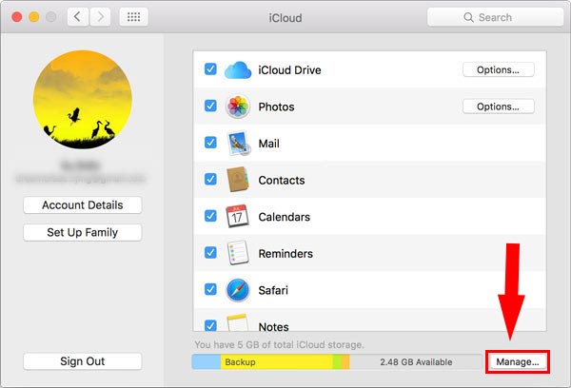Toggle the Calendars checkbox

pos(210,216)
